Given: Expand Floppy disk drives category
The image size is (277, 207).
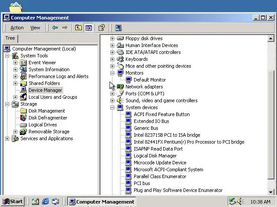Looking at the screenshot, I should [x=112, y=38].
